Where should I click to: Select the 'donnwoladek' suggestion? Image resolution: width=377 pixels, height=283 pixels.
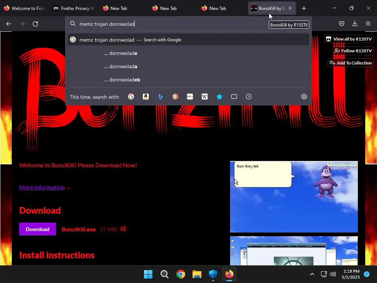tap(188, 80)
